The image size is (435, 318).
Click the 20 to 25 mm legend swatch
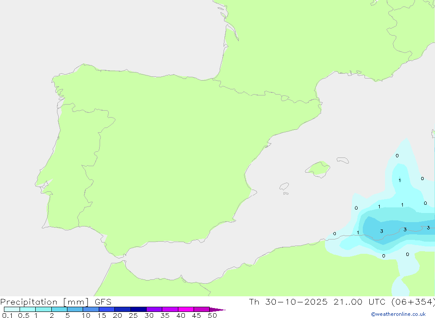pos(122,309)
